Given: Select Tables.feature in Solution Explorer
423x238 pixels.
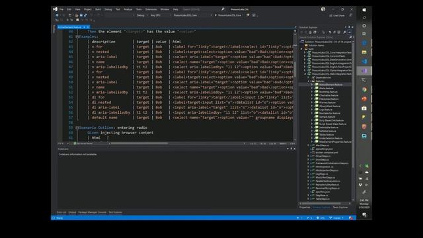Looking at the screenshot, I should [327, 135].
